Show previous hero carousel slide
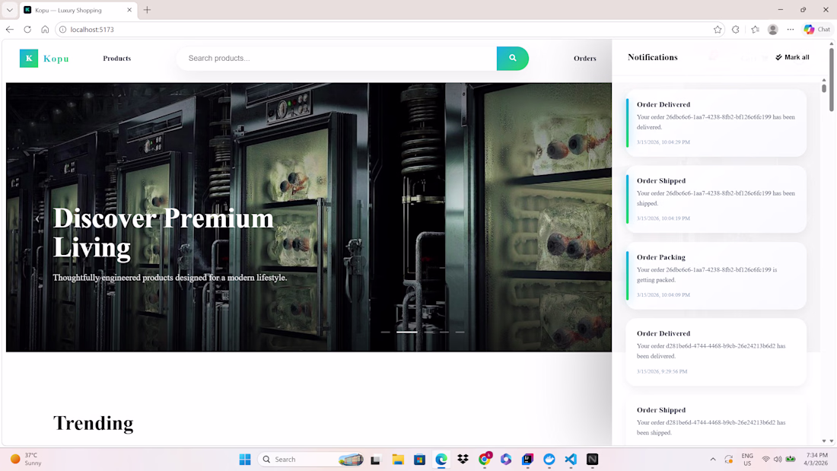This screenshot has width=837, height=471. 37,218
